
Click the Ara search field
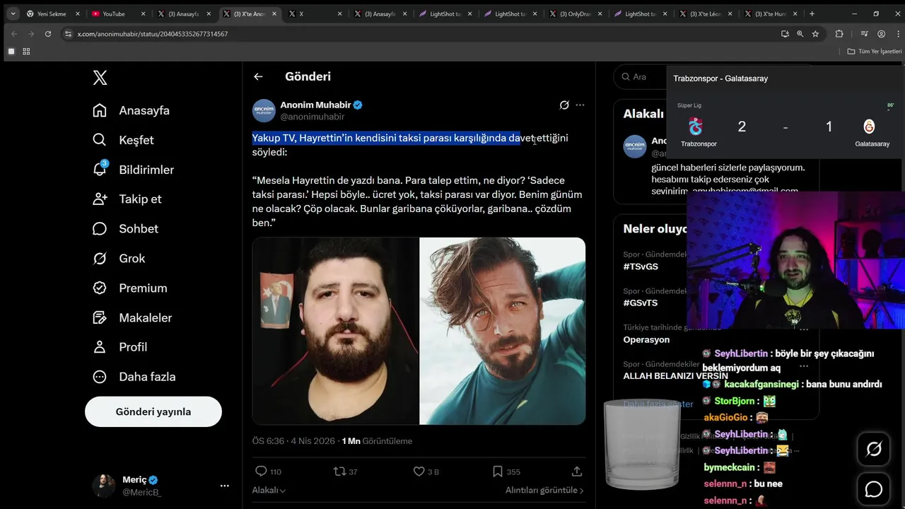tap(639, 76)
